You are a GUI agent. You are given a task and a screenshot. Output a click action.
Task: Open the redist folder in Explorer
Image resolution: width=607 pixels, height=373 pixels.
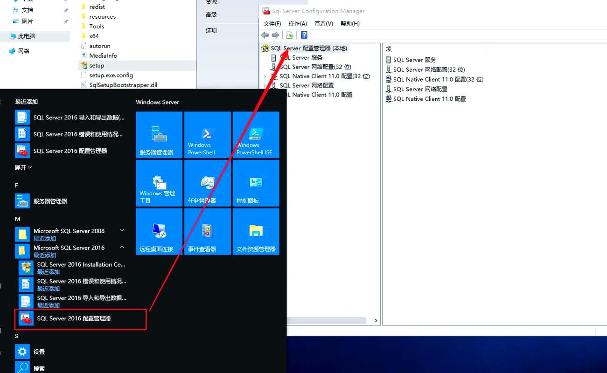(97, 7)
